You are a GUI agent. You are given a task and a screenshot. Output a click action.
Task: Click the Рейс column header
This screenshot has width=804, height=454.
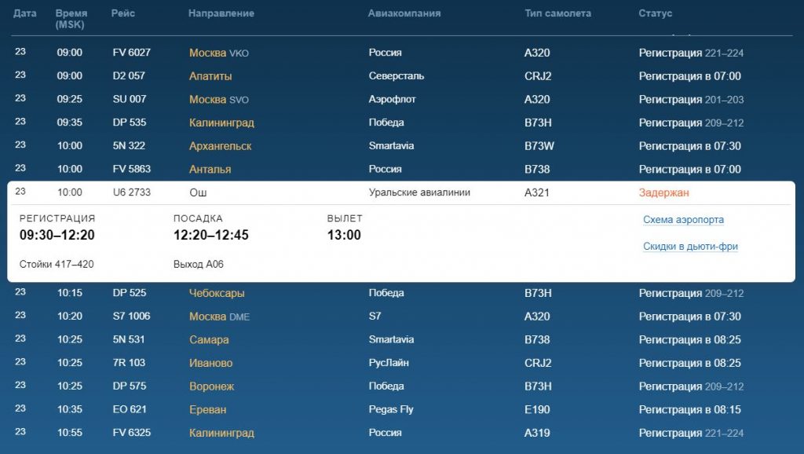(123, 13)
